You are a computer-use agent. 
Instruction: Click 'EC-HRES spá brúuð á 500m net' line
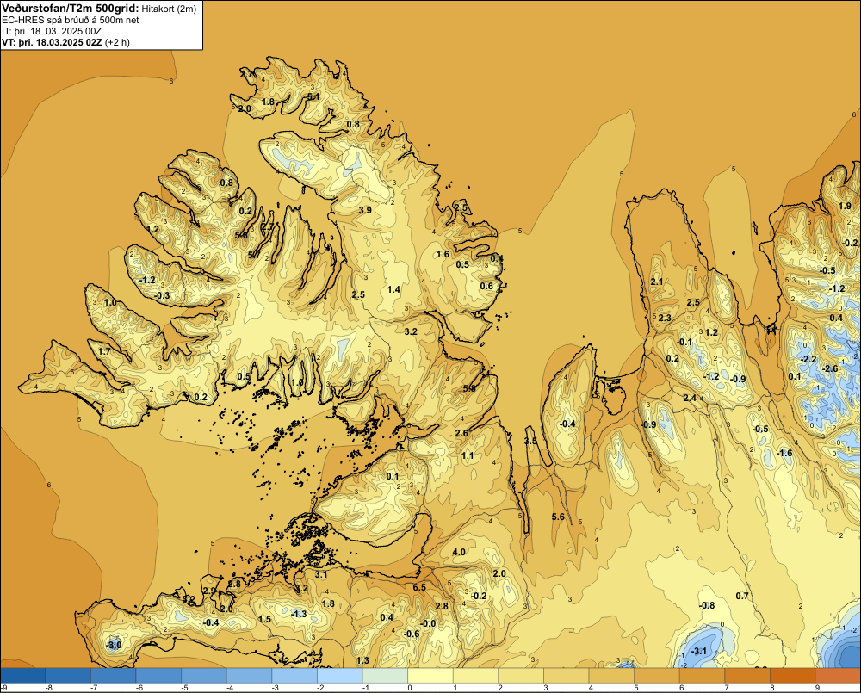(70, 20)
